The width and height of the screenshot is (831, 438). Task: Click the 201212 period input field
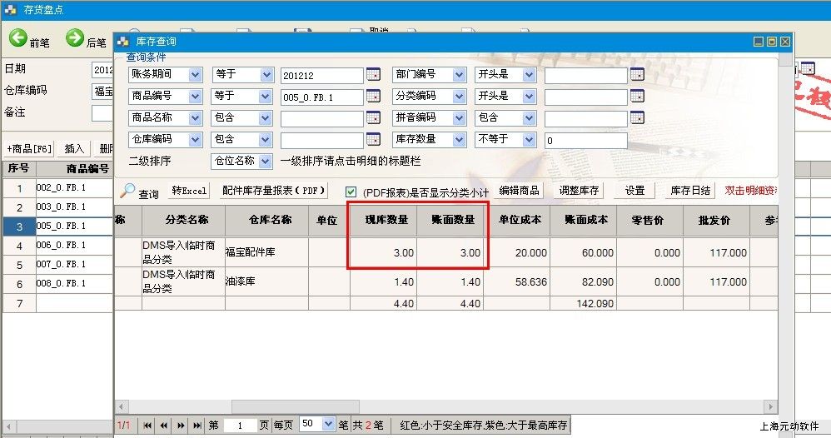[321, 75]
